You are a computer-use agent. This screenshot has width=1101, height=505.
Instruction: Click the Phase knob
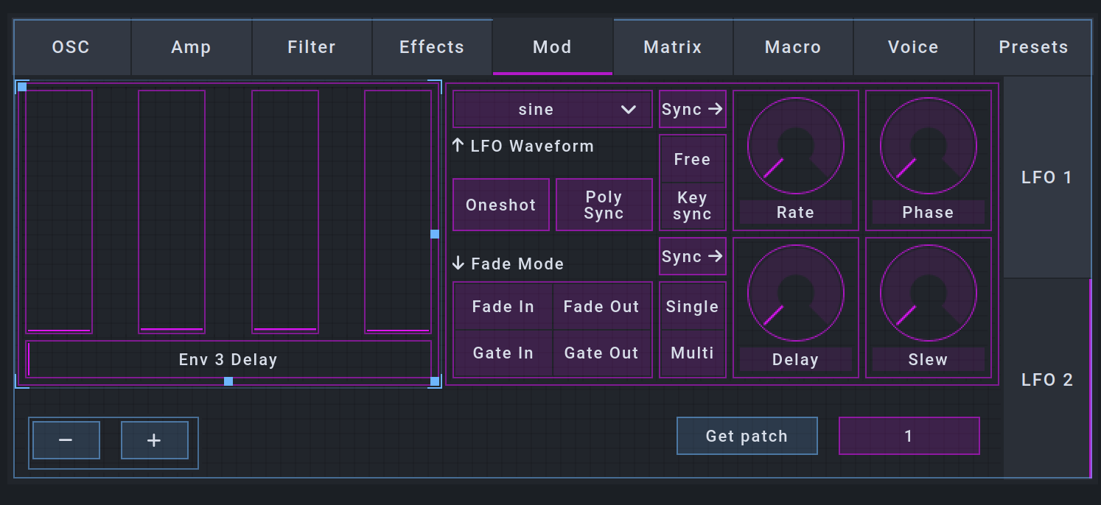[928, 146]
